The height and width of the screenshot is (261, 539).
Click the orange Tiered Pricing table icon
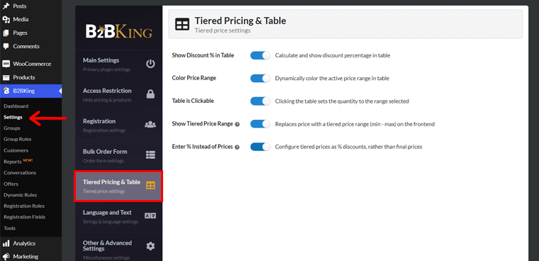coord(150,186)
